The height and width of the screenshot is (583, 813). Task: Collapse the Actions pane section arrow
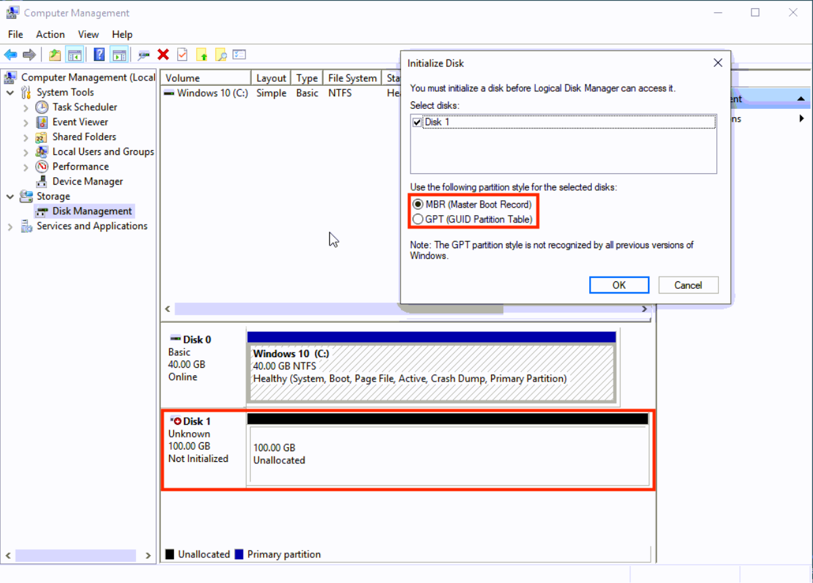tap(802, 99)
